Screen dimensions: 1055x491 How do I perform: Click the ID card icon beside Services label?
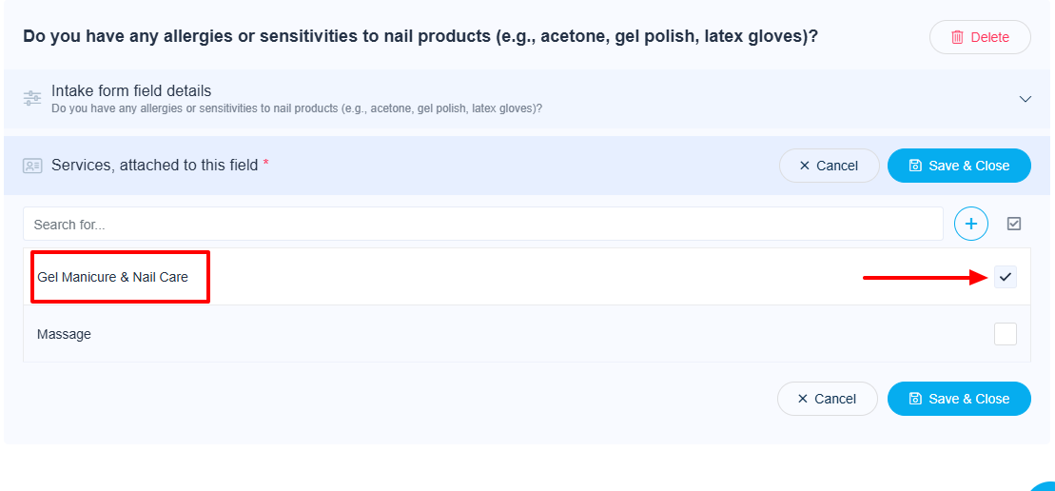(32, 166)
